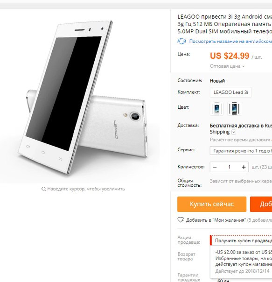The height and width of the screenshot is (282, 272).
Task: Click the main LEAGOO phone product image
Action: click(x=84, y=98)
